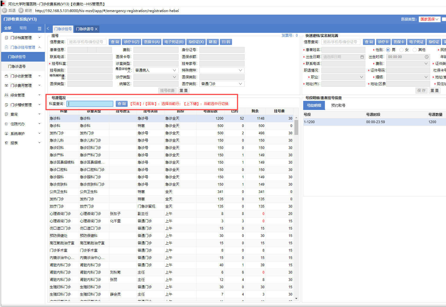Select the 女 gender radio button
This screenshot has width=446, height=307.
[x=402, y=50]
